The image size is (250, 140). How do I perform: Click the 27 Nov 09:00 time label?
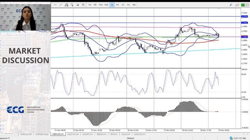(169, 130)
